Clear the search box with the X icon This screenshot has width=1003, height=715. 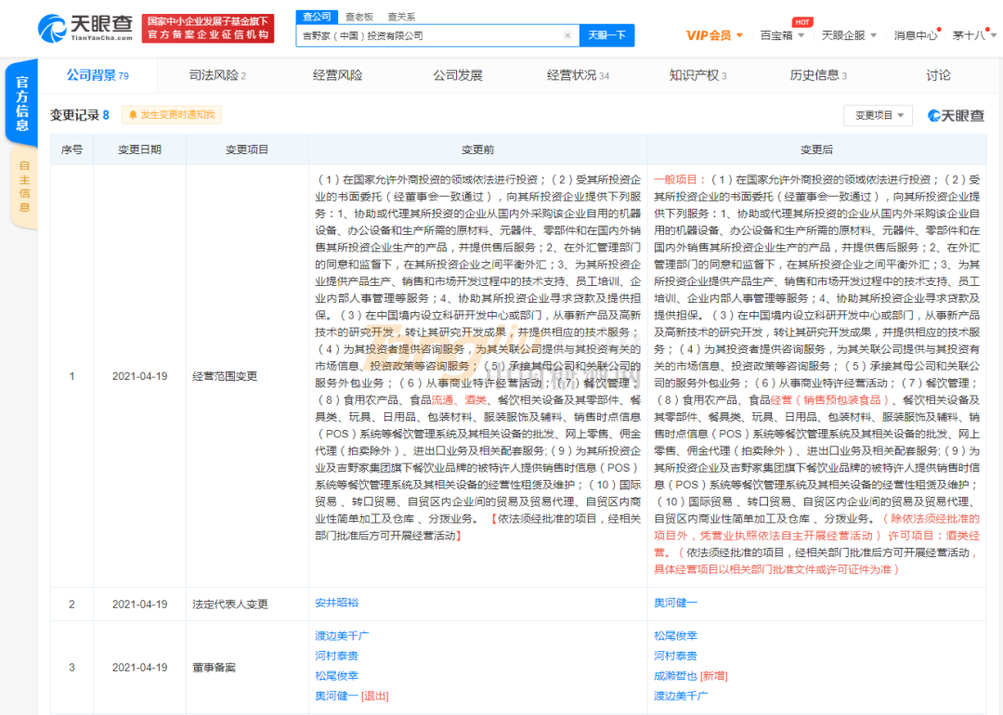point(567,36)
